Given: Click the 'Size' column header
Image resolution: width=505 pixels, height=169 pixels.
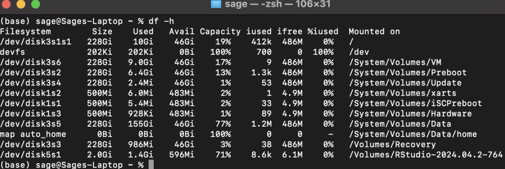Looking at the screenshot, I should point(102,31).
